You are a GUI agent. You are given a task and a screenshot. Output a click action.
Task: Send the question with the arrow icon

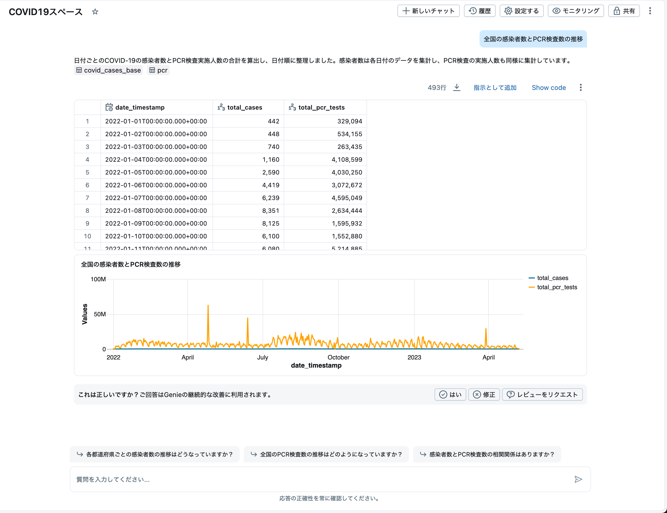578,479
